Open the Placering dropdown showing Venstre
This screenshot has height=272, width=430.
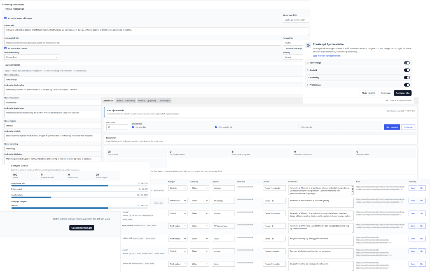coord(293,57)
